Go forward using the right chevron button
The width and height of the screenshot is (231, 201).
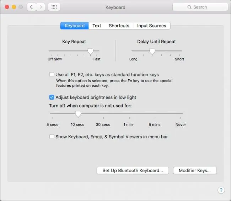(x=41, y=7)
